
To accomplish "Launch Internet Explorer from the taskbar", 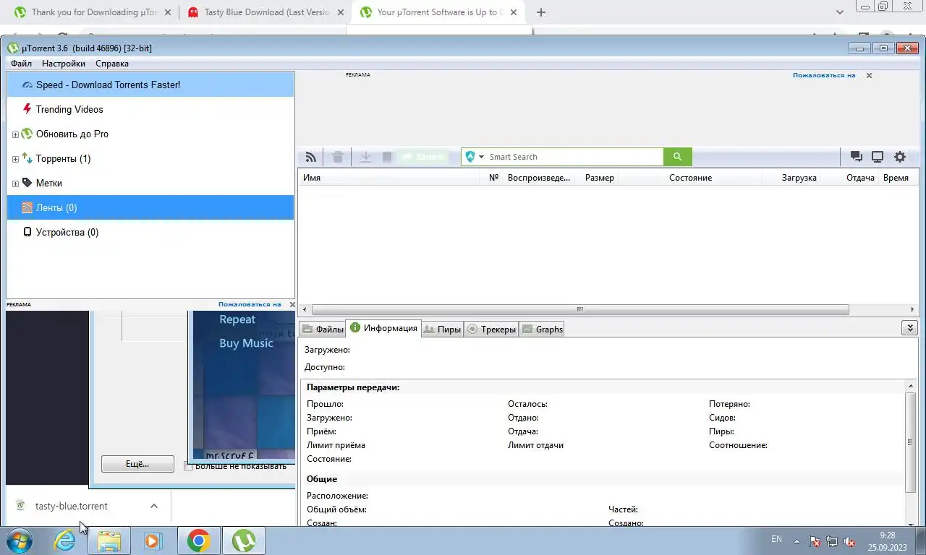I will point(64,541).
